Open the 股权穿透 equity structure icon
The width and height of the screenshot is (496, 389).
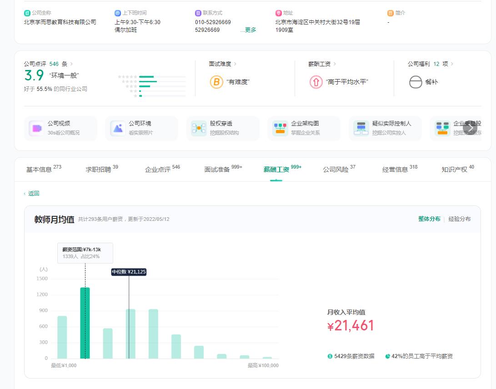click(198, 128)
